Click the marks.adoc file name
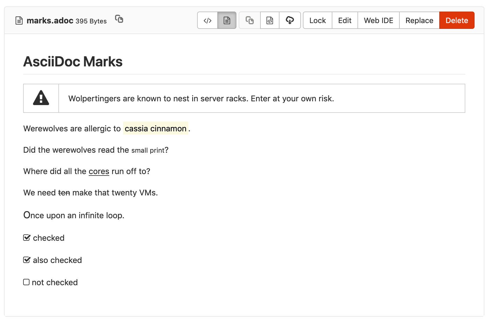This screenshot has height=321, width=489. tap(50, 21)
